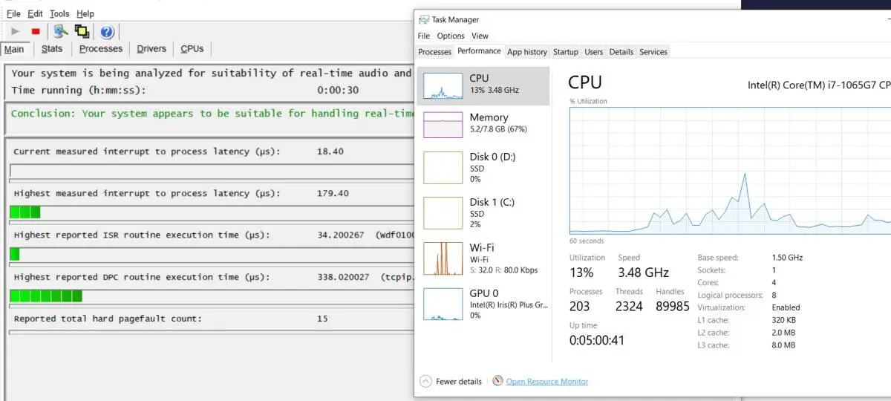Collapse with the Fewer details chevron
This screenshot has width=891, height=401.
click(425, 381)
